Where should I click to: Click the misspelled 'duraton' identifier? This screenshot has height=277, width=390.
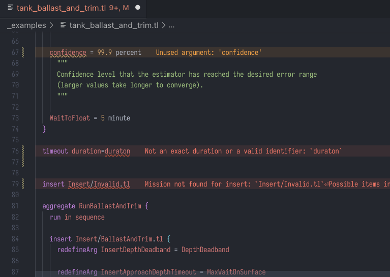pyautogui.click(x=117, y=151)
